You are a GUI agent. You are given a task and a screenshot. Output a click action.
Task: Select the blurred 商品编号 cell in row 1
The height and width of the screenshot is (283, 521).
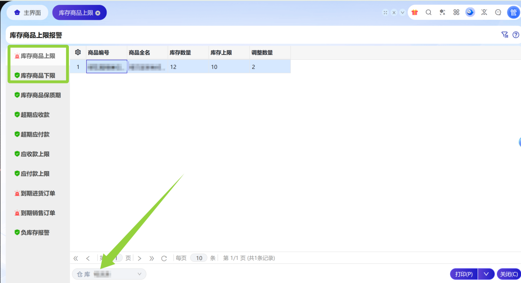coord(106,67)
